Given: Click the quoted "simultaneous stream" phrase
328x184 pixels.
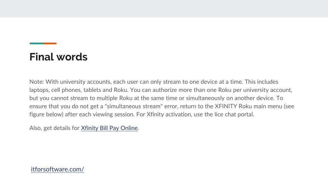Looking at the screenshot, I should (x=134, y=106).
